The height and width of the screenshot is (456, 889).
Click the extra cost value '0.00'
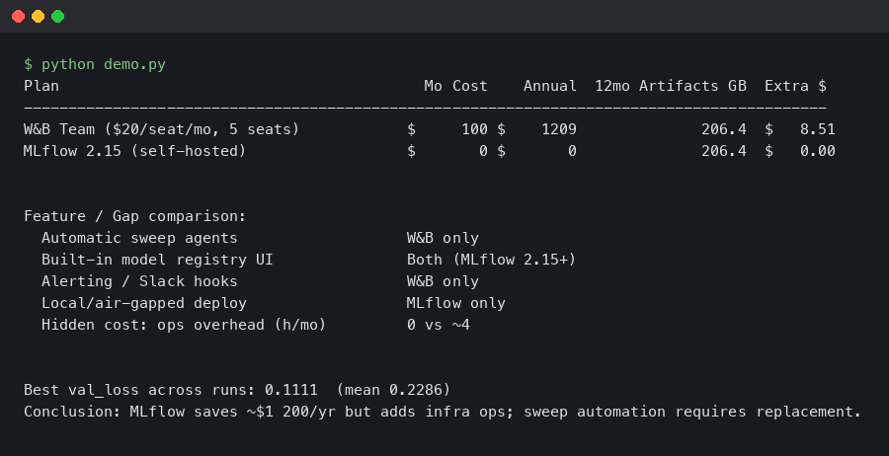818,151
